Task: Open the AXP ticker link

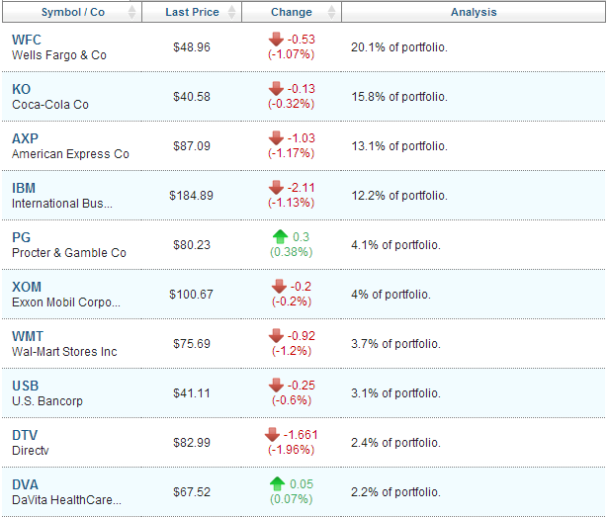Action: pos(25,138)
